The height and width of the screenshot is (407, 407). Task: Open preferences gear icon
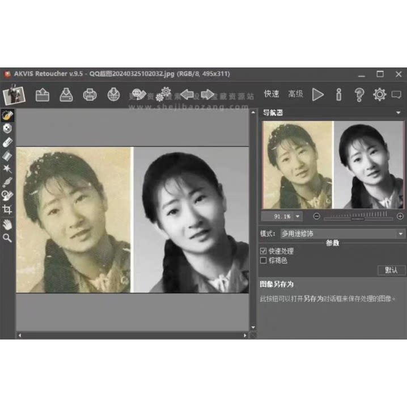[379, 95]
